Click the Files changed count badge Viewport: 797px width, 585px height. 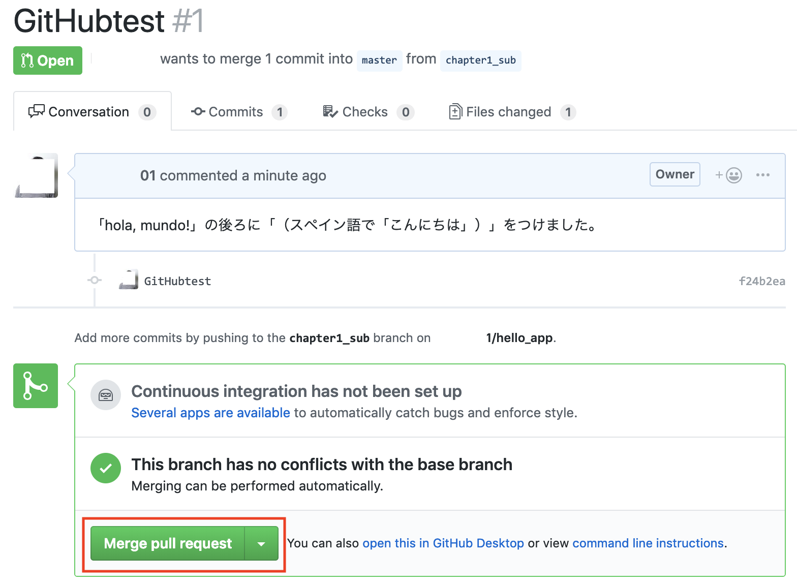point(568,112)
